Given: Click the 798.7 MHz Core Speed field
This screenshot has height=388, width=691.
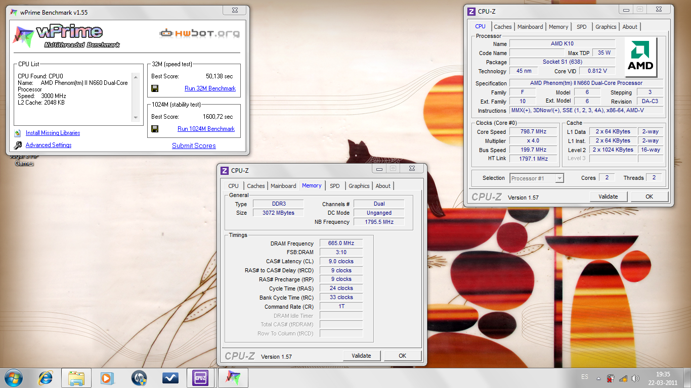Looking at the screenshot, I should tap(533, 131).
